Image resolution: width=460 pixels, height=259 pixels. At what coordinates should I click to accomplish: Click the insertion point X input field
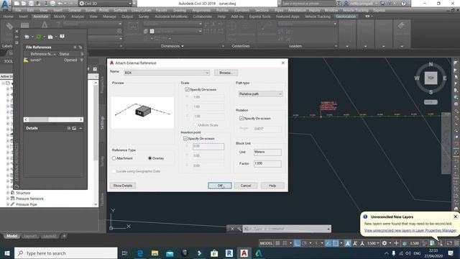pyautogui.click(x=208, y=146)
